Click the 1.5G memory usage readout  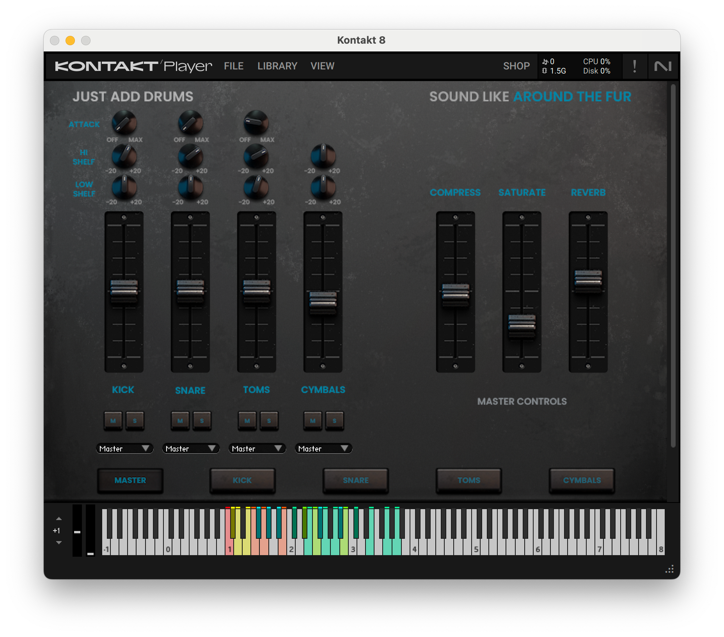[x=554, y=71]
